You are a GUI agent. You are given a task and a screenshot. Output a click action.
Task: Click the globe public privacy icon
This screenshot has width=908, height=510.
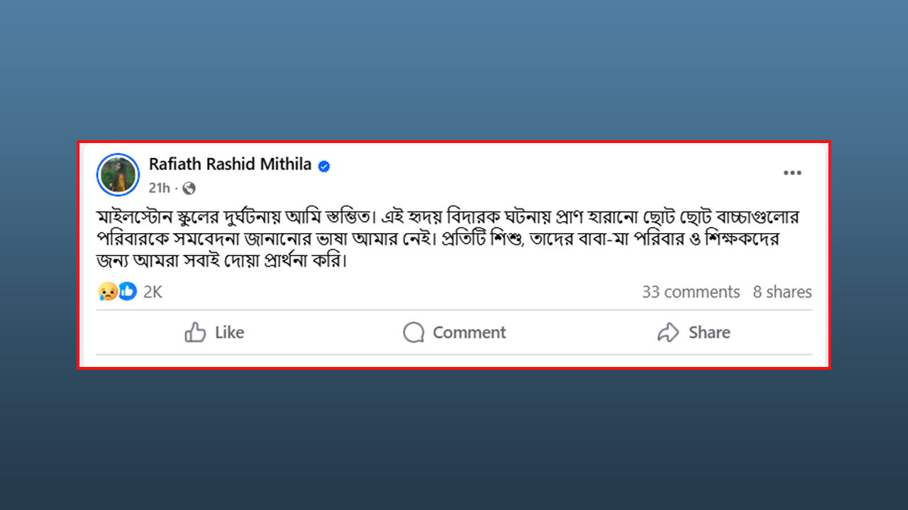pyautogui.click(x=189, y=188)
